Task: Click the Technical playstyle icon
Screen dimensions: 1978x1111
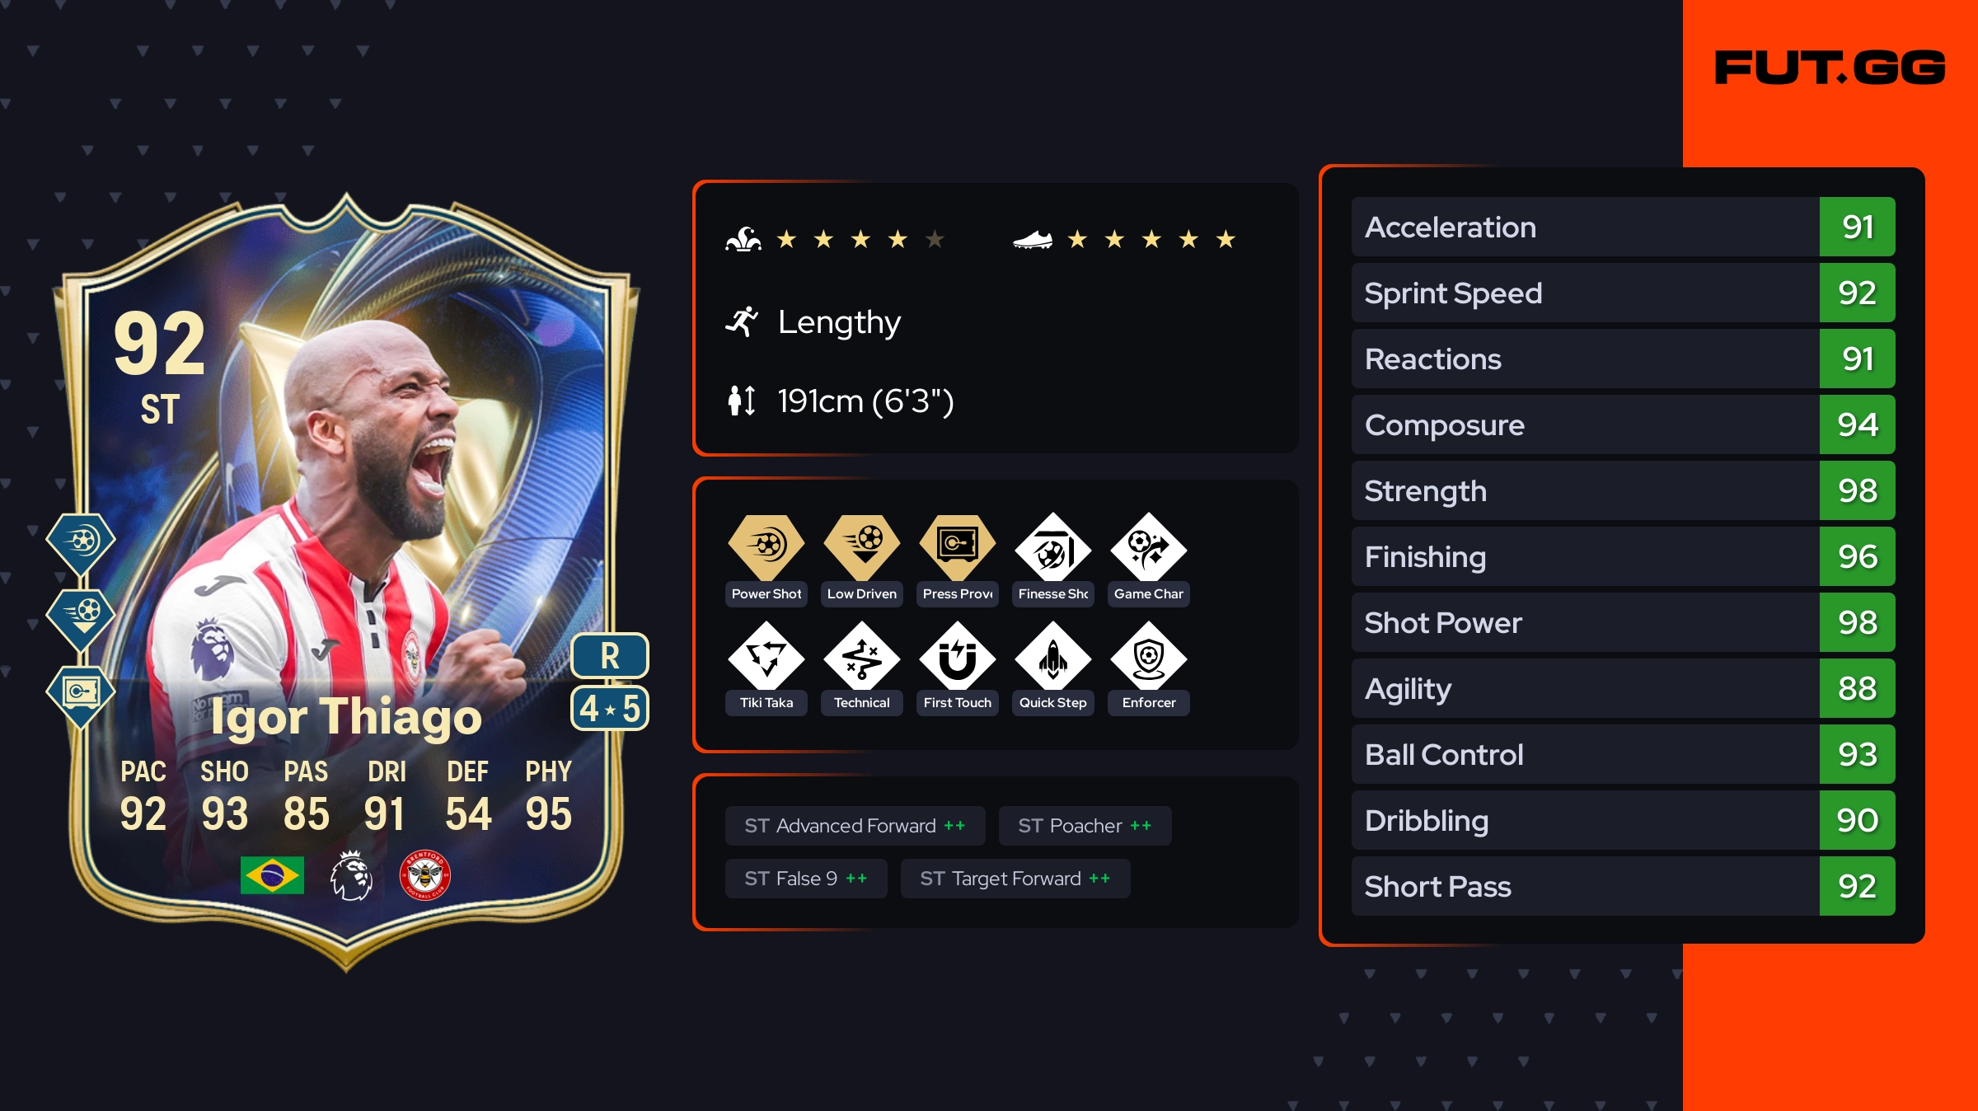Action: [862, 658]
